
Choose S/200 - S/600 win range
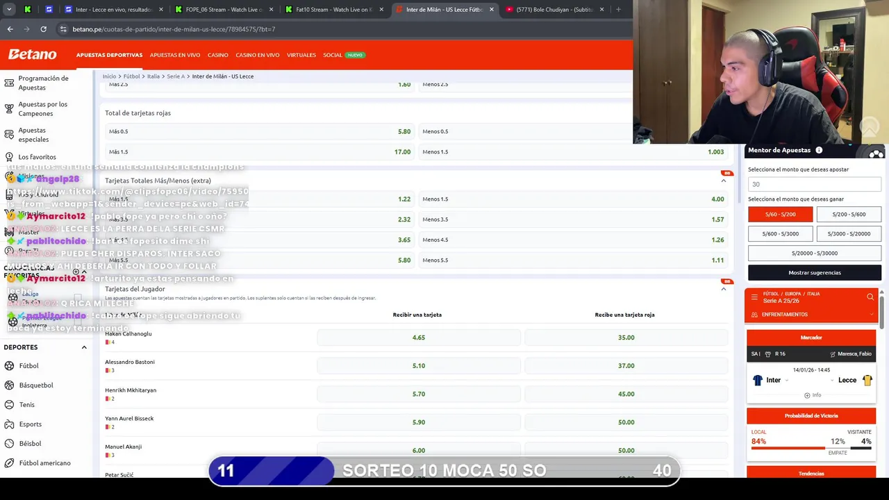(849, 215)
